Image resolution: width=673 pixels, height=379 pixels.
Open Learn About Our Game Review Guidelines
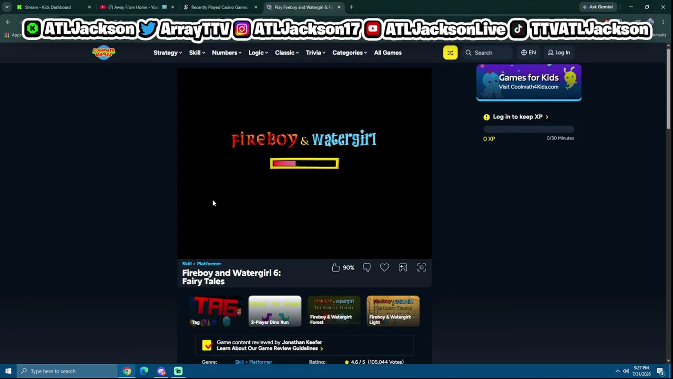point(270,348)
